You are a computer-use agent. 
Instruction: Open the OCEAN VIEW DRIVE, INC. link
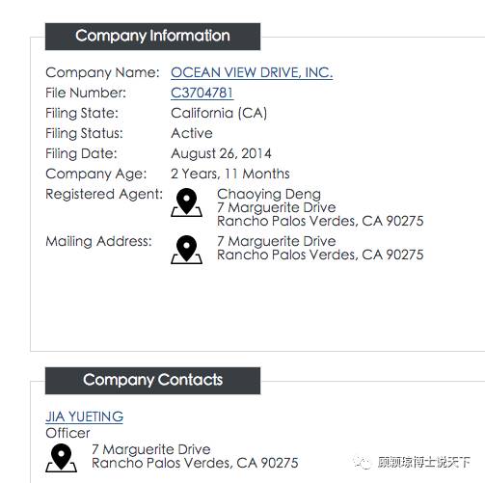click(252, 72)
